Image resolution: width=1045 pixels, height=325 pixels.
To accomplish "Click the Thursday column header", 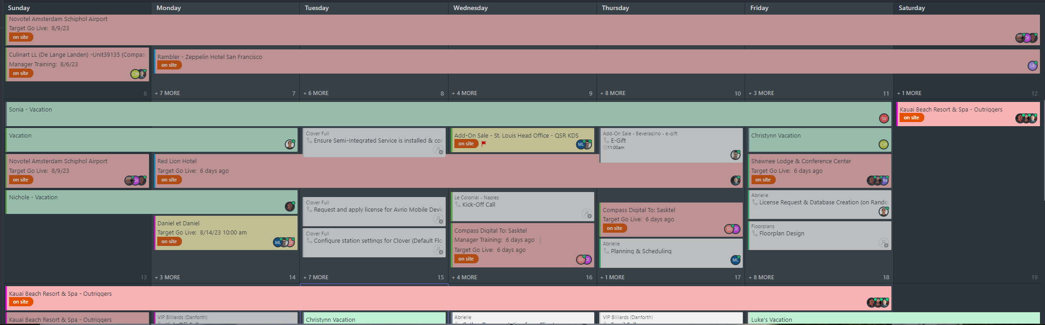I will [615, 8].
